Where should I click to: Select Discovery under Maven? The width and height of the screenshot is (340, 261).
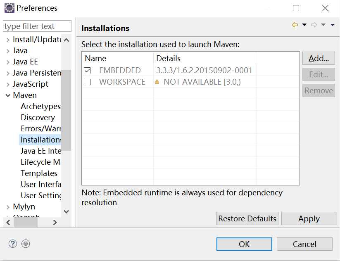click(38, 118)
